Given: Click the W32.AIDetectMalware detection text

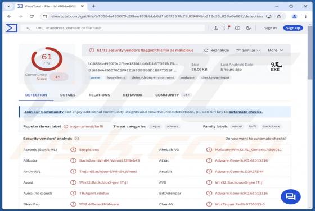Looking at the screenshot, I should click(x=99, y=204).
